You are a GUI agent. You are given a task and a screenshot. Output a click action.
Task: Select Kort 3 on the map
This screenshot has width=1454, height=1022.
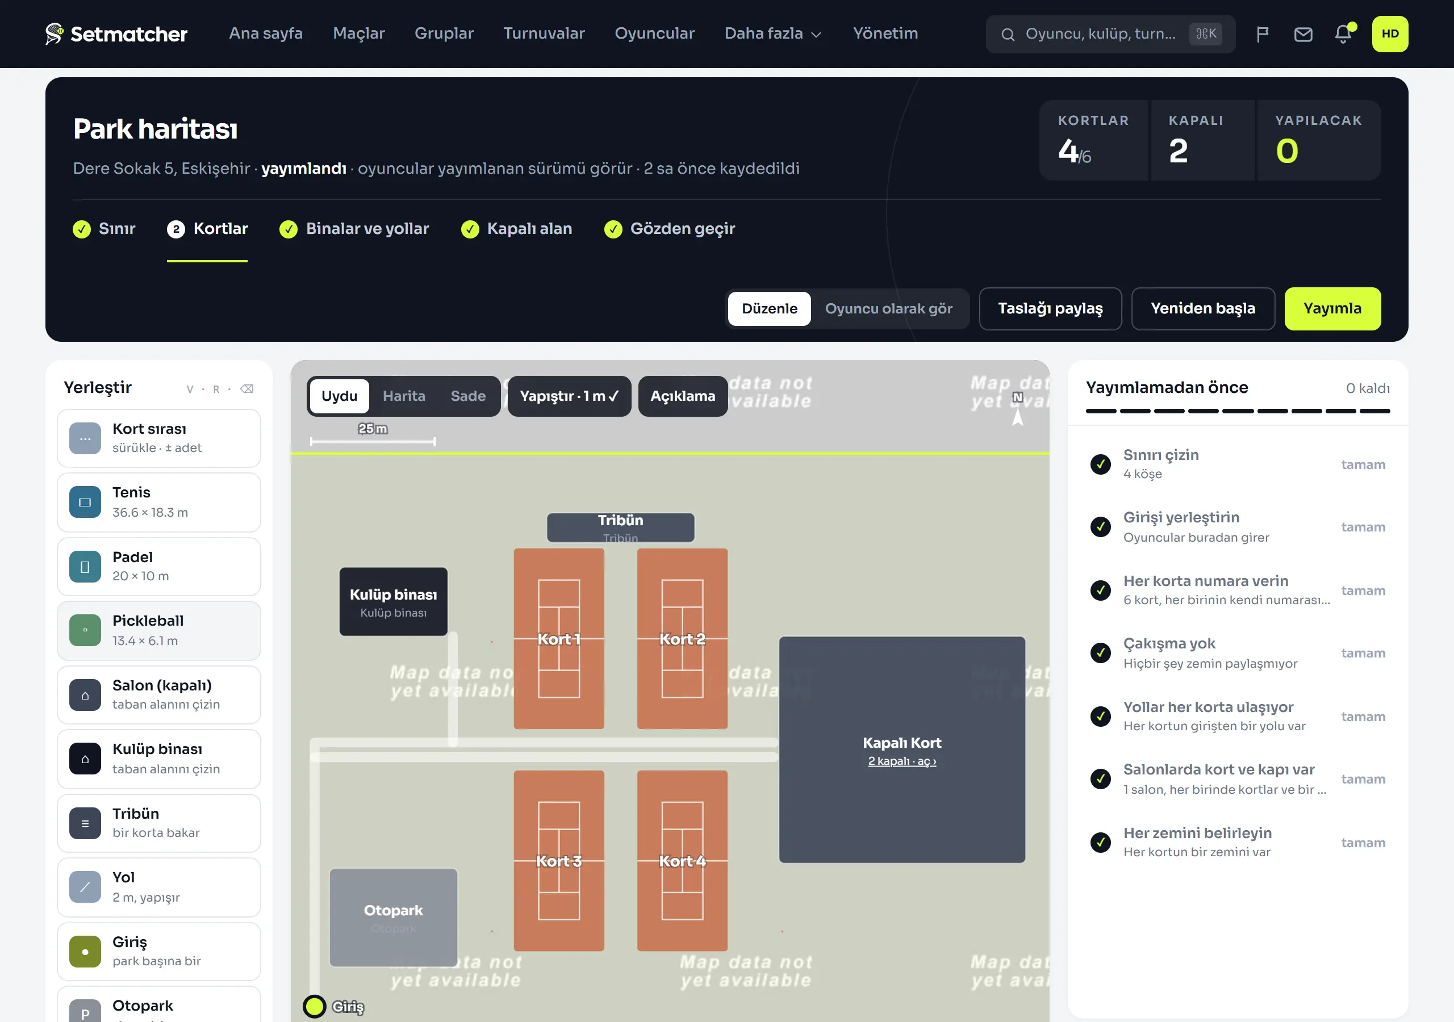pyautogui.click(x=558, y=861)
